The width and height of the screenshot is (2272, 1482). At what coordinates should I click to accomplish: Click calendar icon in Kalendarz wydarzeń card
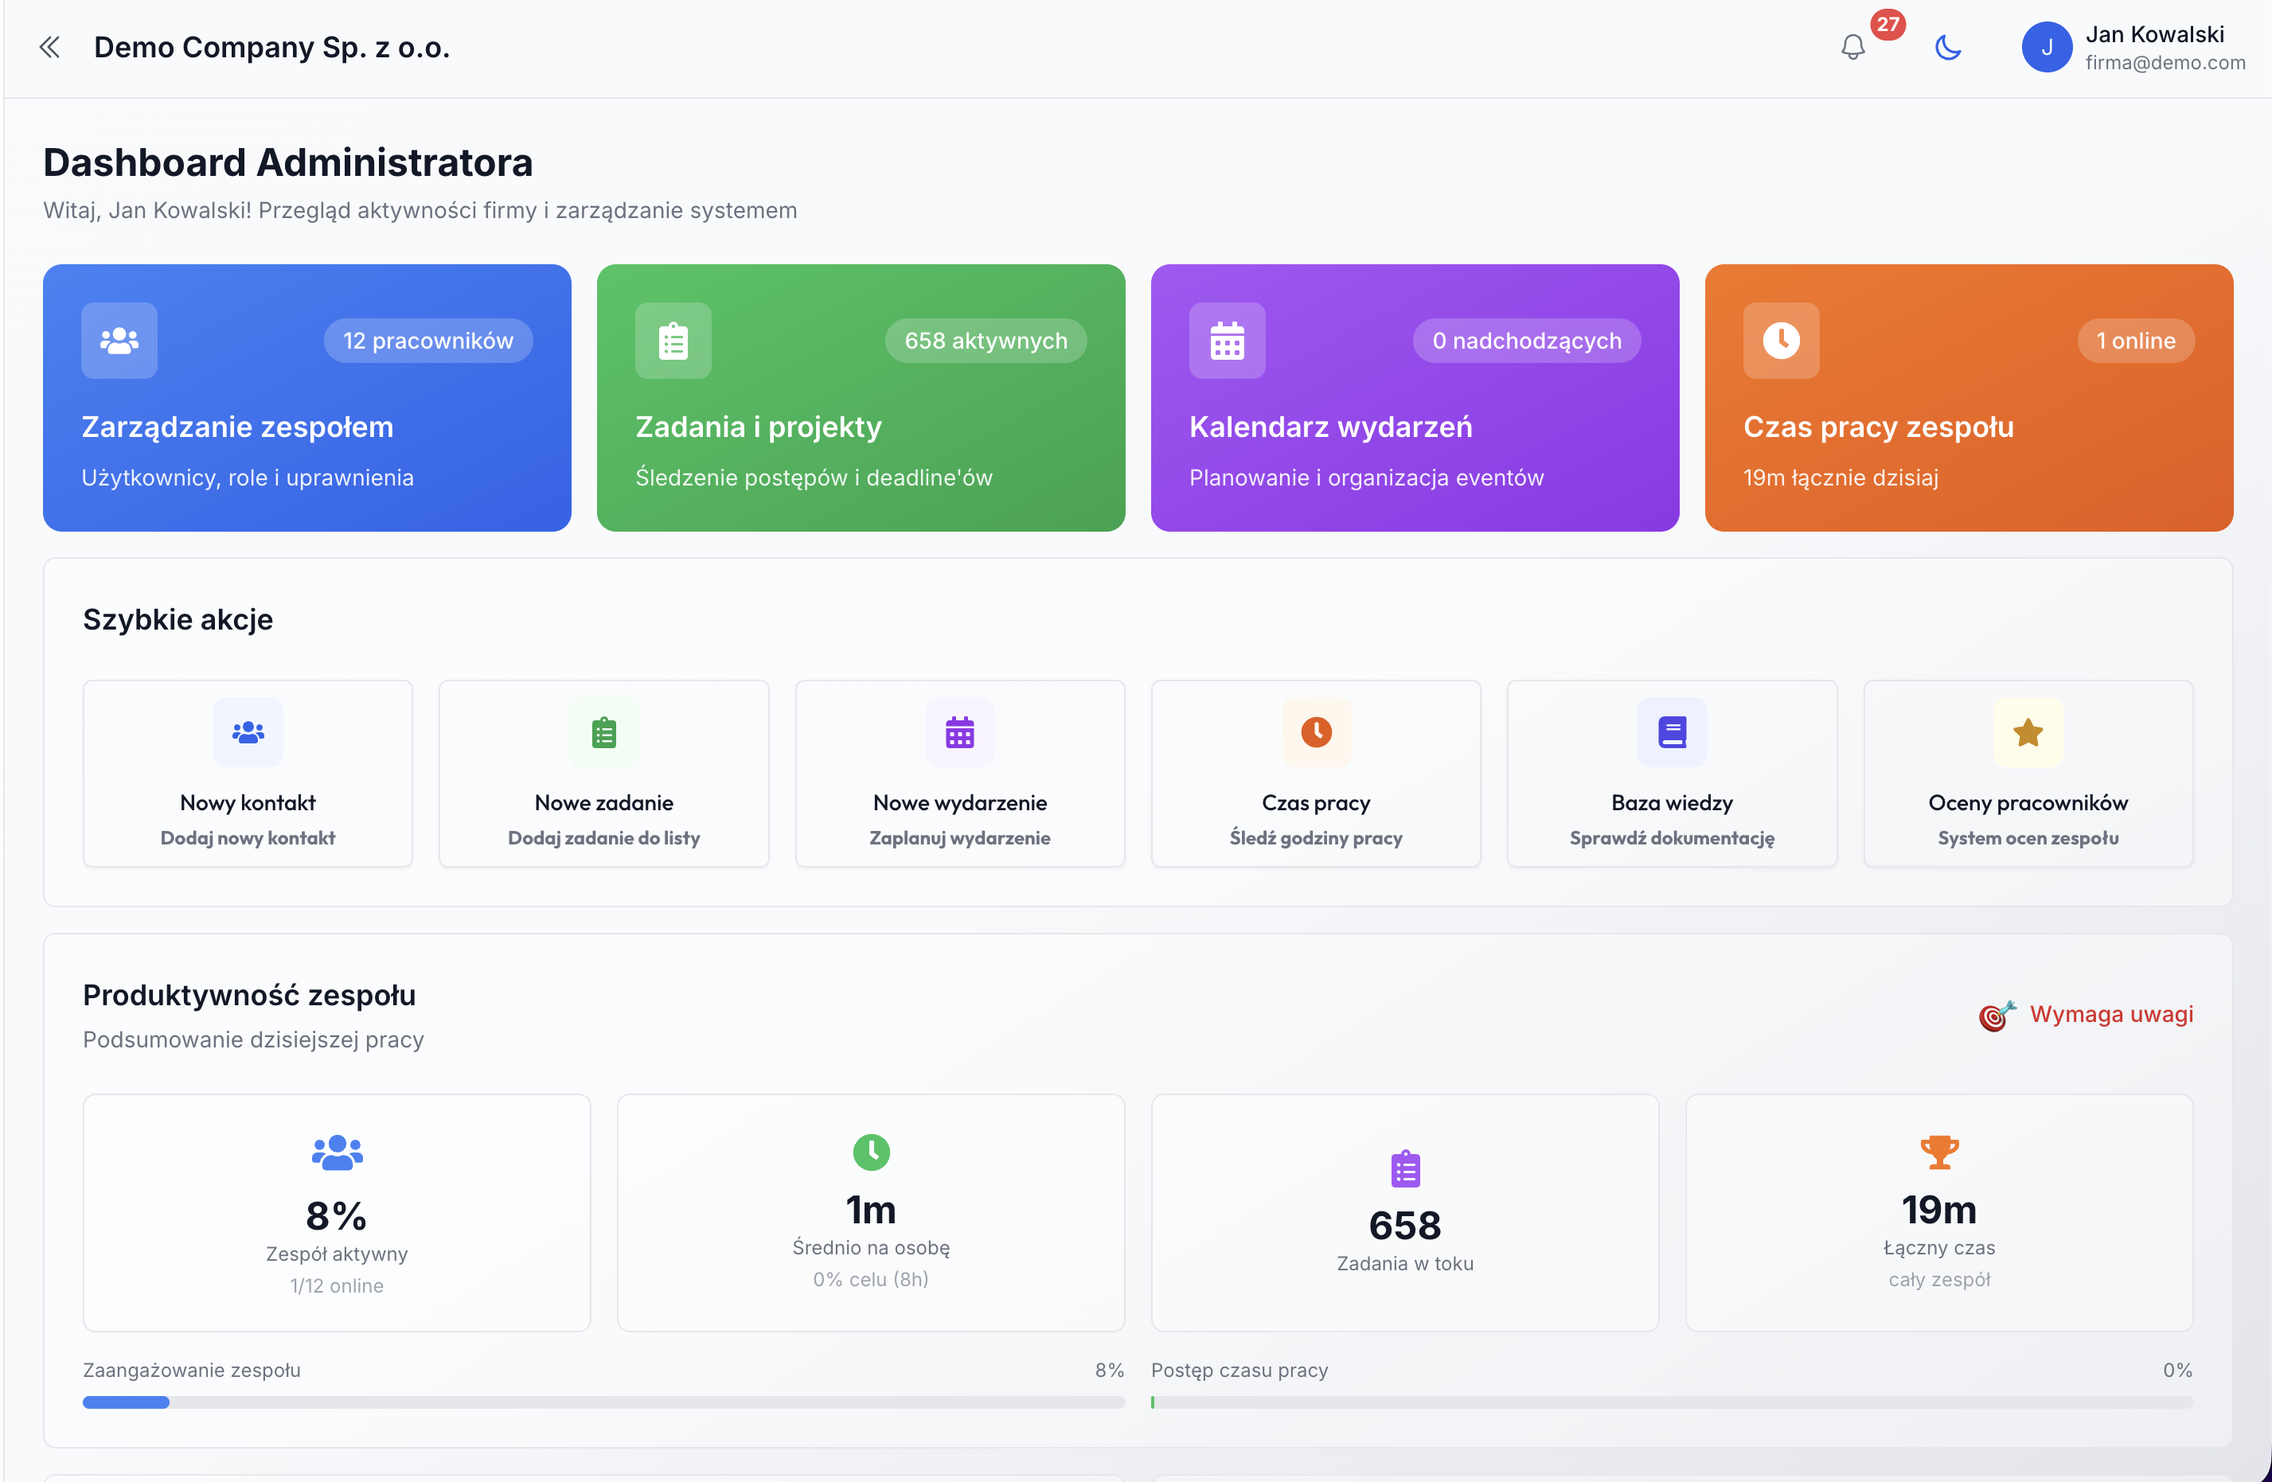[1227, 341]
